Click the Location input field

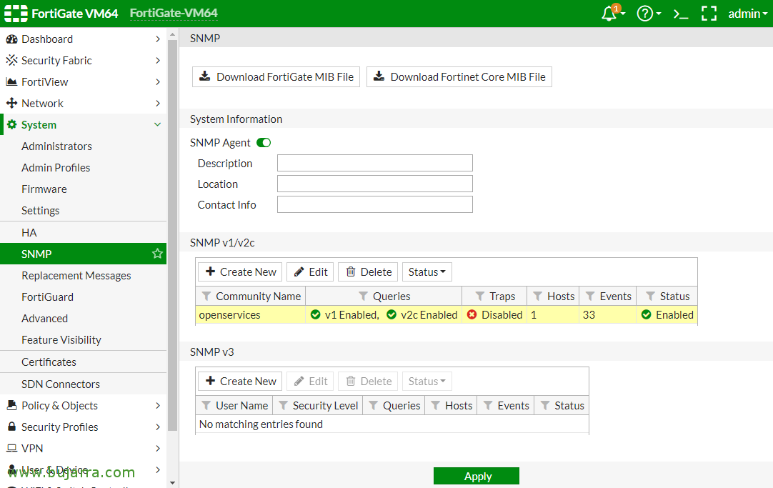click(374, 184)
